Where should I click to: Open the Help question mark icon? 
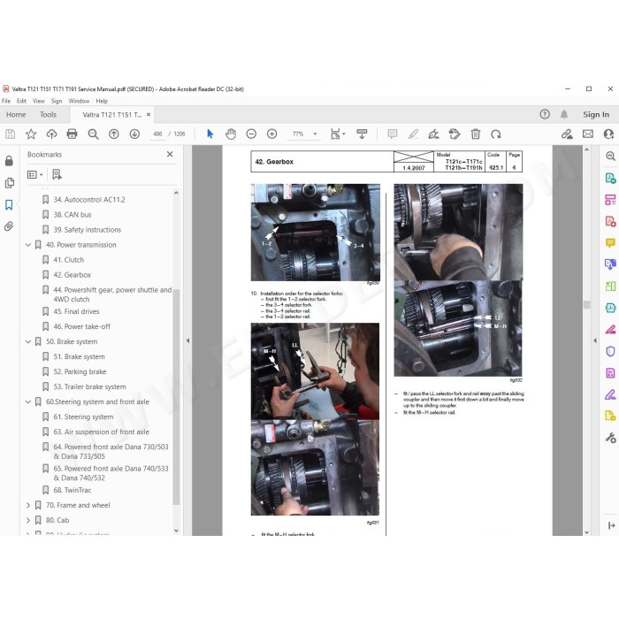[545, 114]
